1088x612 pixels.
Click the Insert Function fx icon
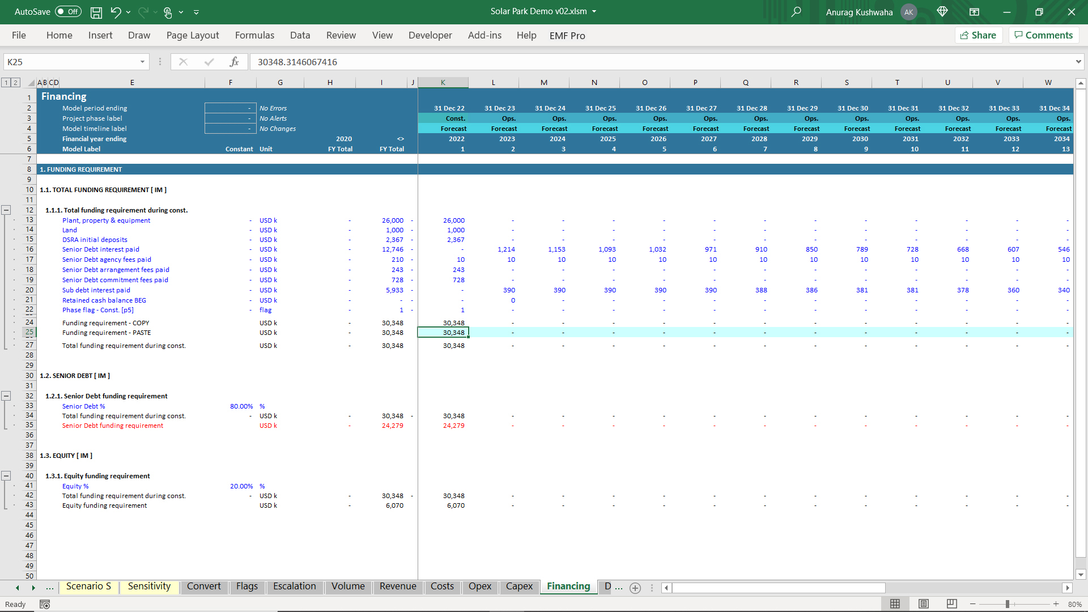coord(234,62)
